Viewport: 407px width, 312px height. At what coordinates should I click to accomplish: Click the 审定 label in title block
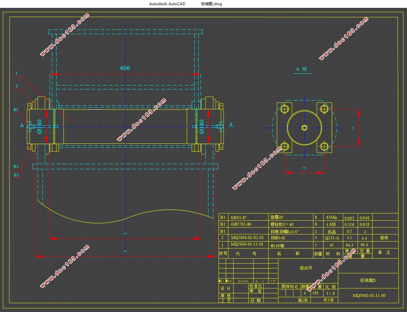[x=256, y=291]
